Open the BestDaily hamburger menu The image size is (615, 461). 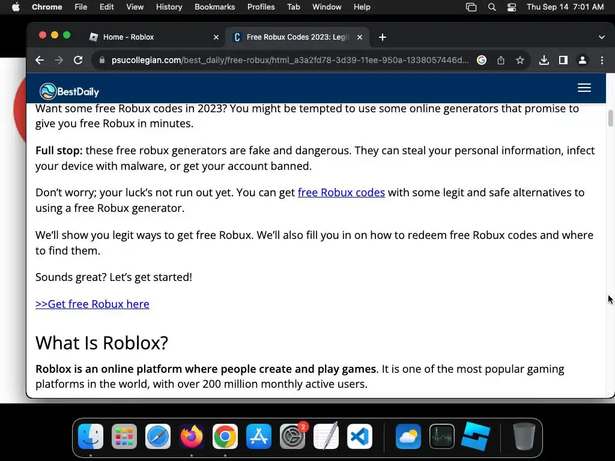584,88
